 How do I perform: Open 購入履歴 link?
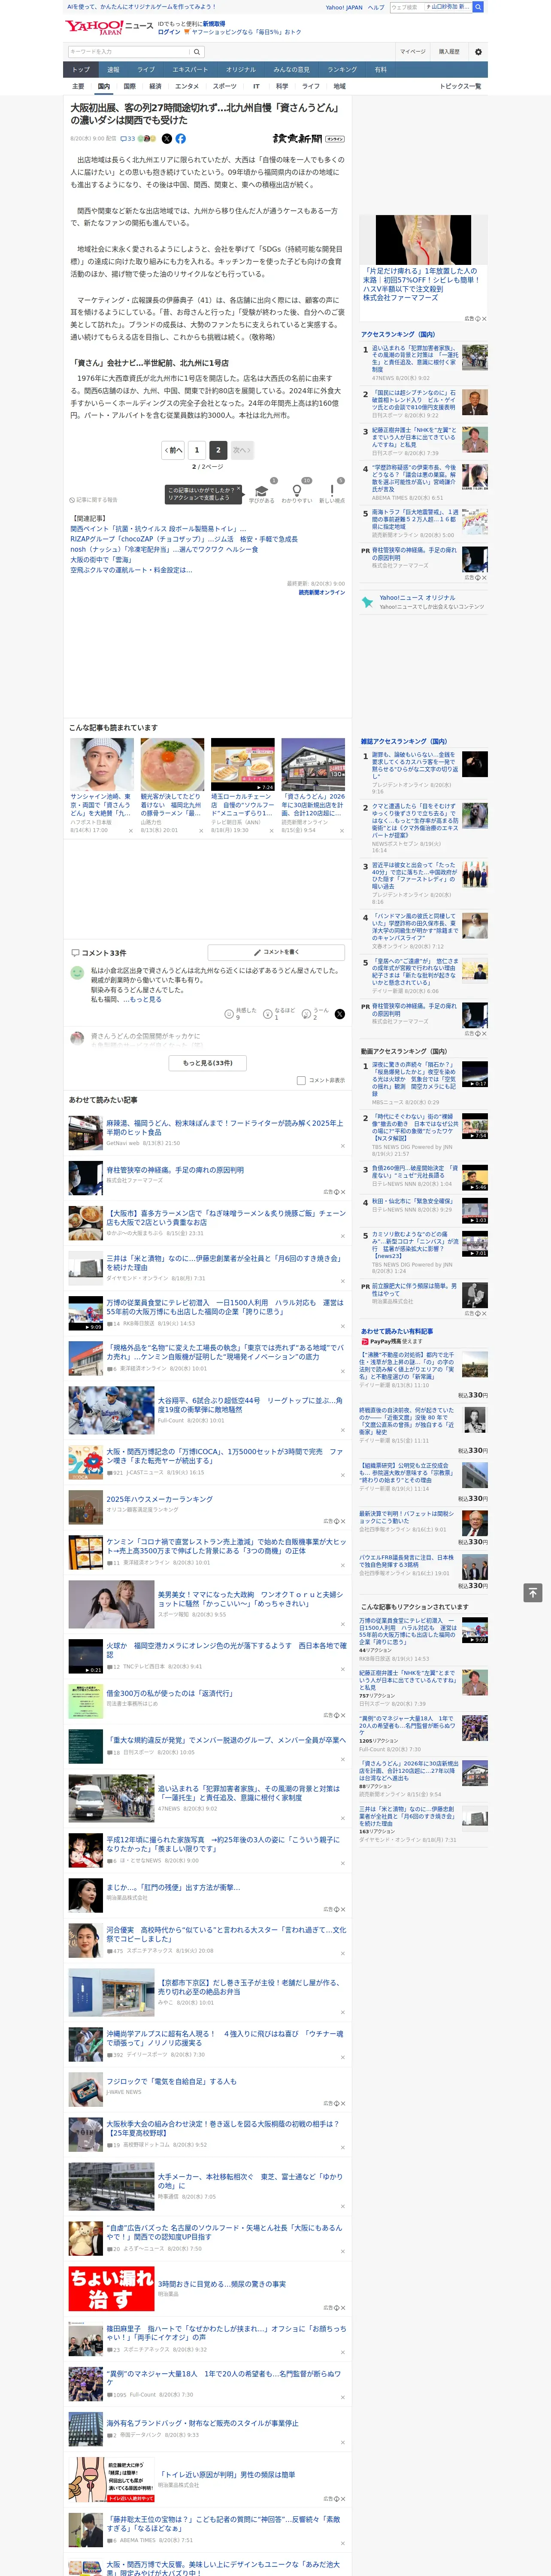point(449,52)
